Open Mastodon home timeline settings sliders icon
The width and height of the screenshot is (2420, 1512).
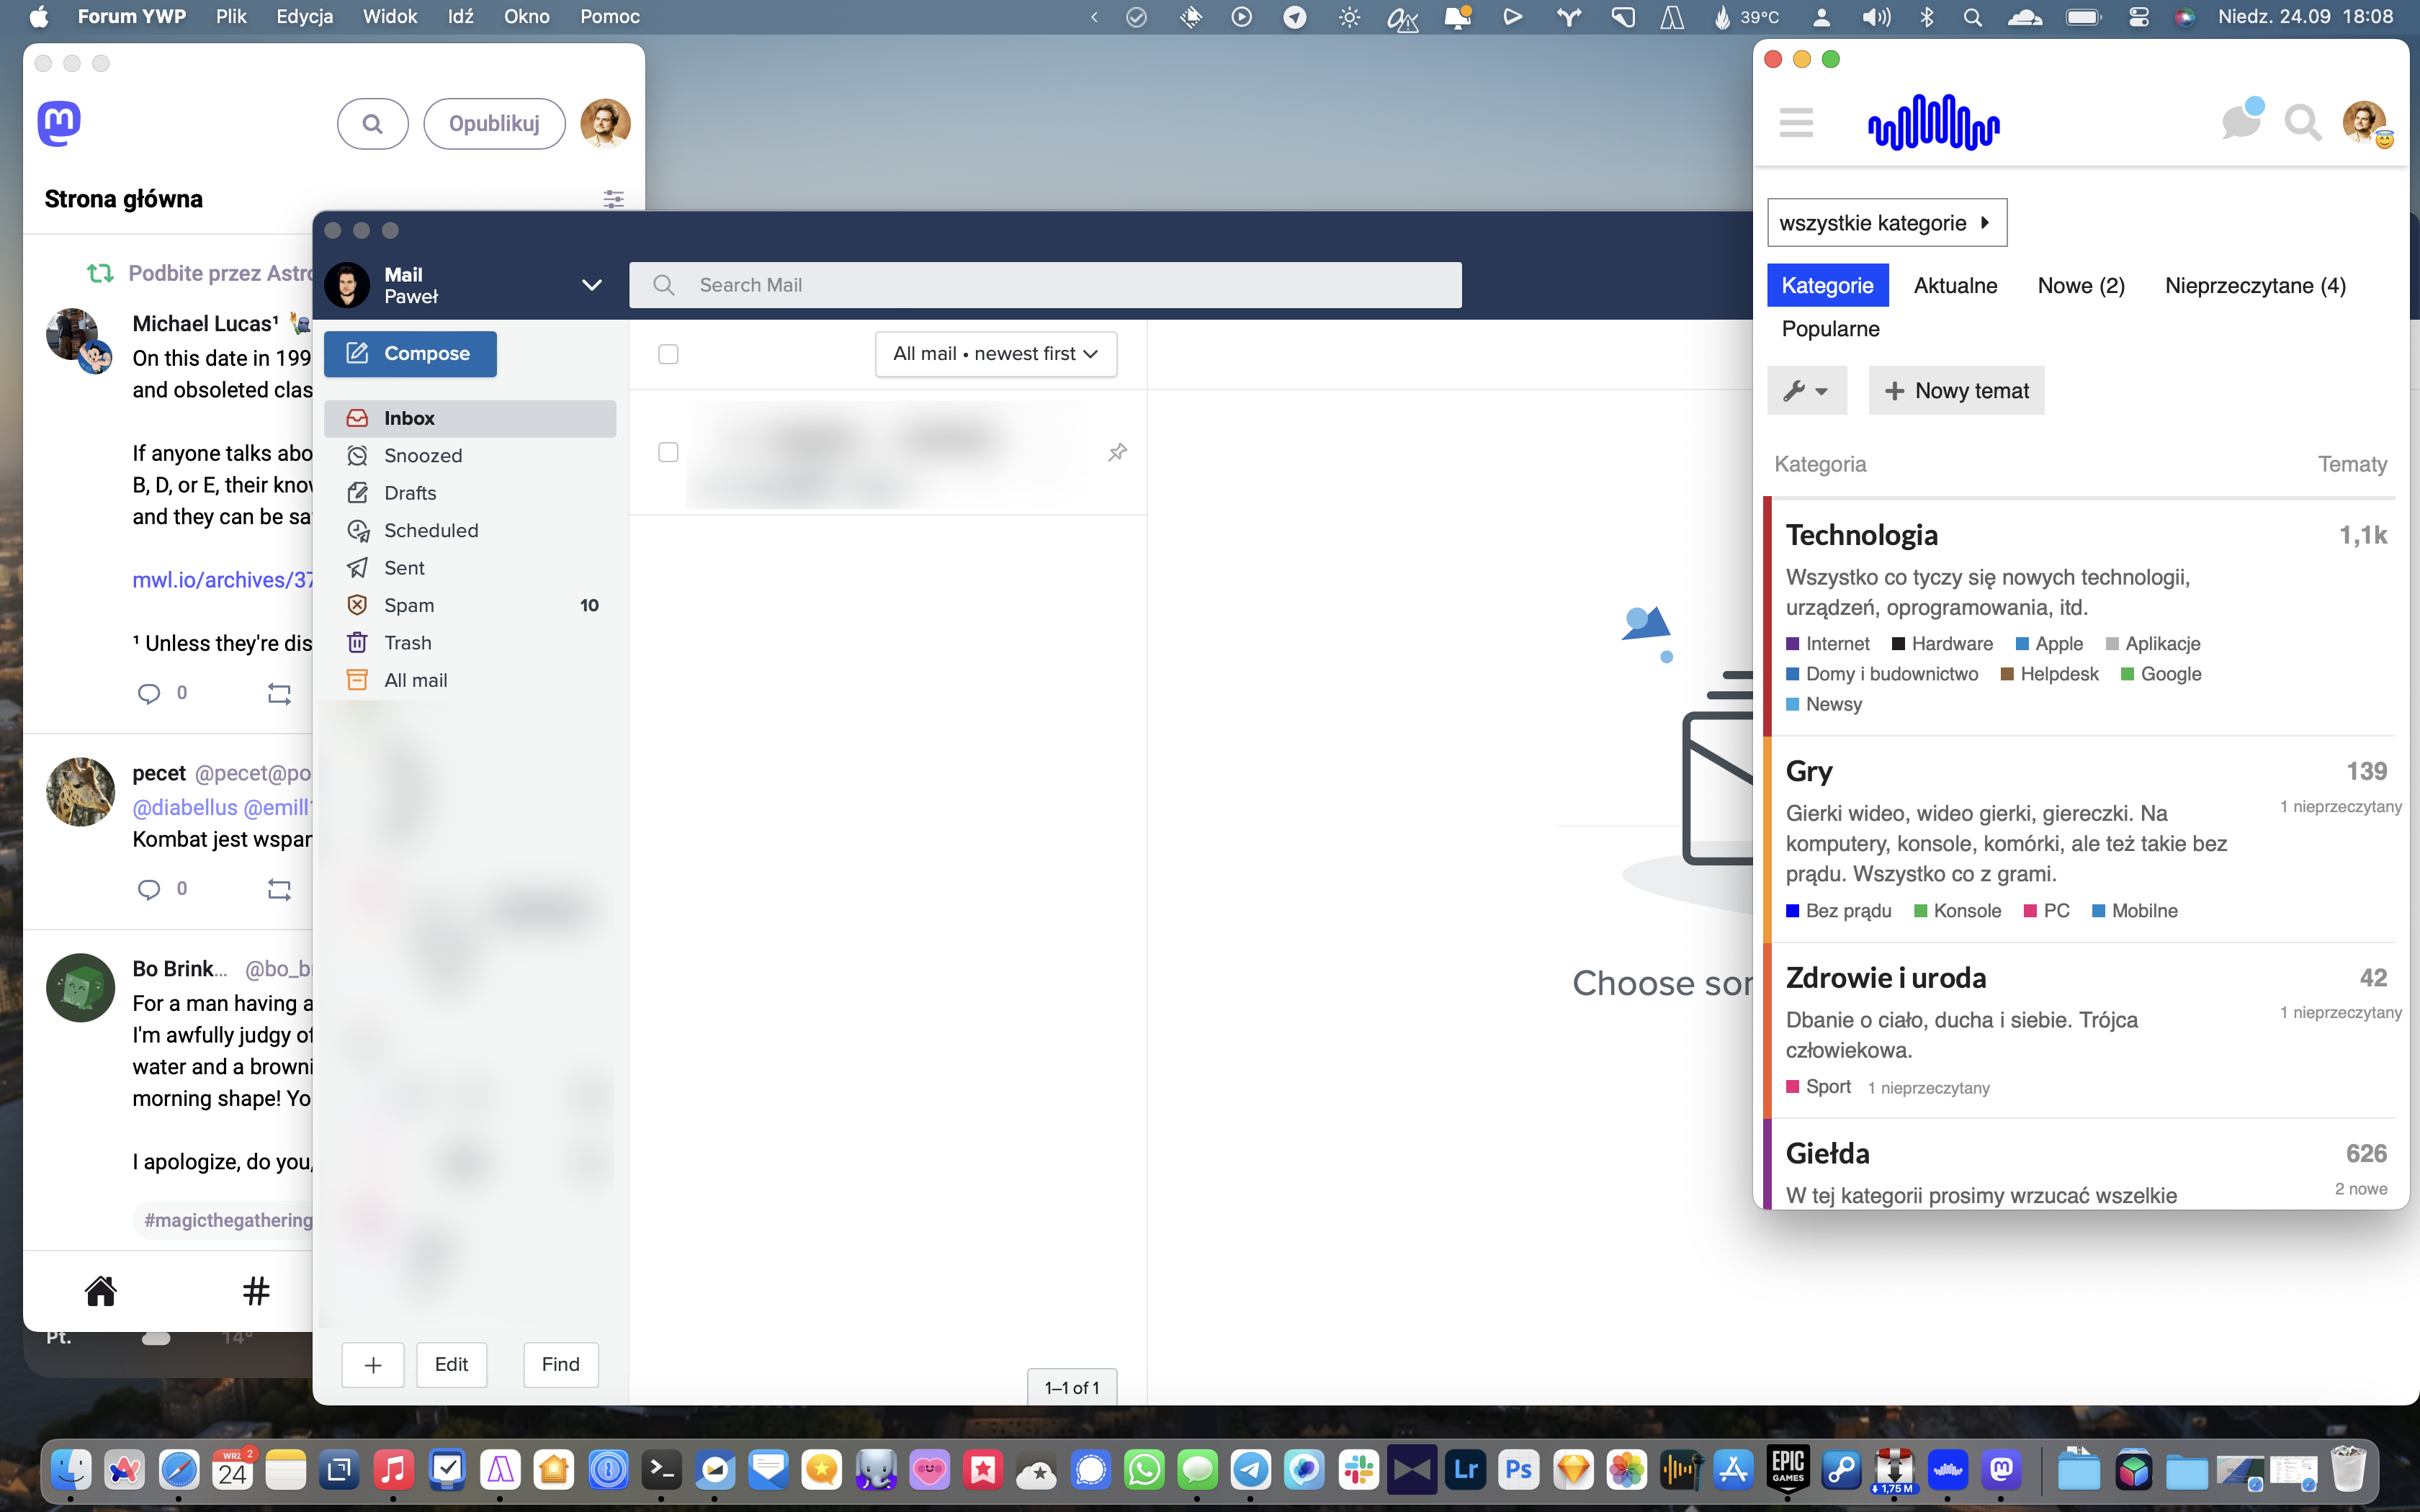(x=614, y=199)
